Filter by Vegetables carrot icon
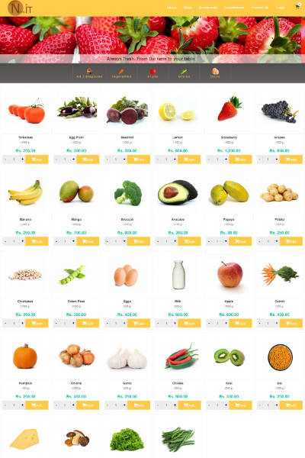Image resolution: width=305 pixels, height=458 pixels. 121,71
